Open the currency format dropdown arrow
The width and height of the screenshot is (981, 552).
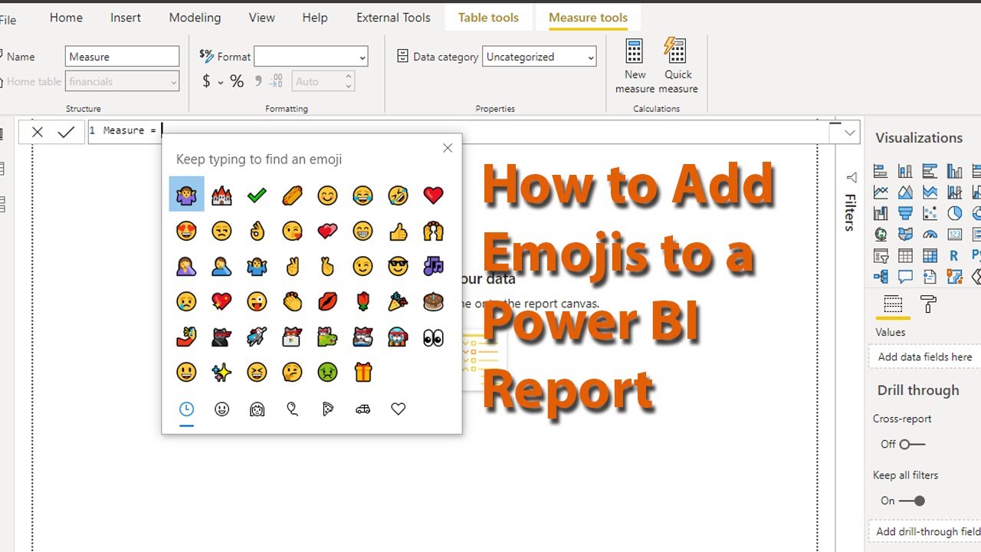pos(221,82)
